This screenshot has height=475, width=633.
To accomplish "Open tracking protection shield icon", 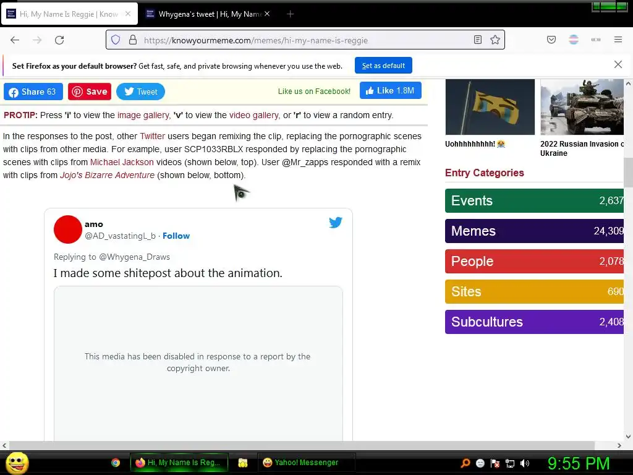I will pos(116,40).
